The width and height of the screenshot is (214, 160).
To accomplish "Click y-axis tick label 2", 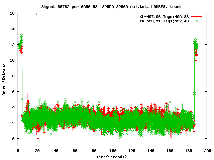I will coord(13,123).
